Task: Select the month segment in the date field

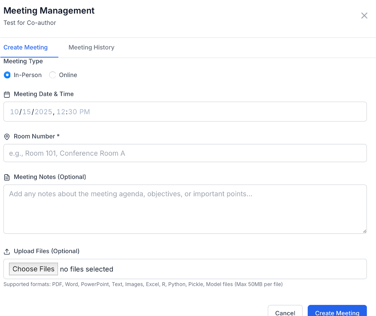Action: (14, 112)
